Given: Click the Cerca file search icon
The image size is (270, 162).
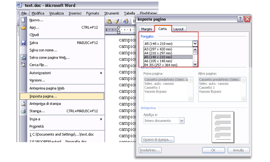Looking at the screenshot, I should coord(23,65).
